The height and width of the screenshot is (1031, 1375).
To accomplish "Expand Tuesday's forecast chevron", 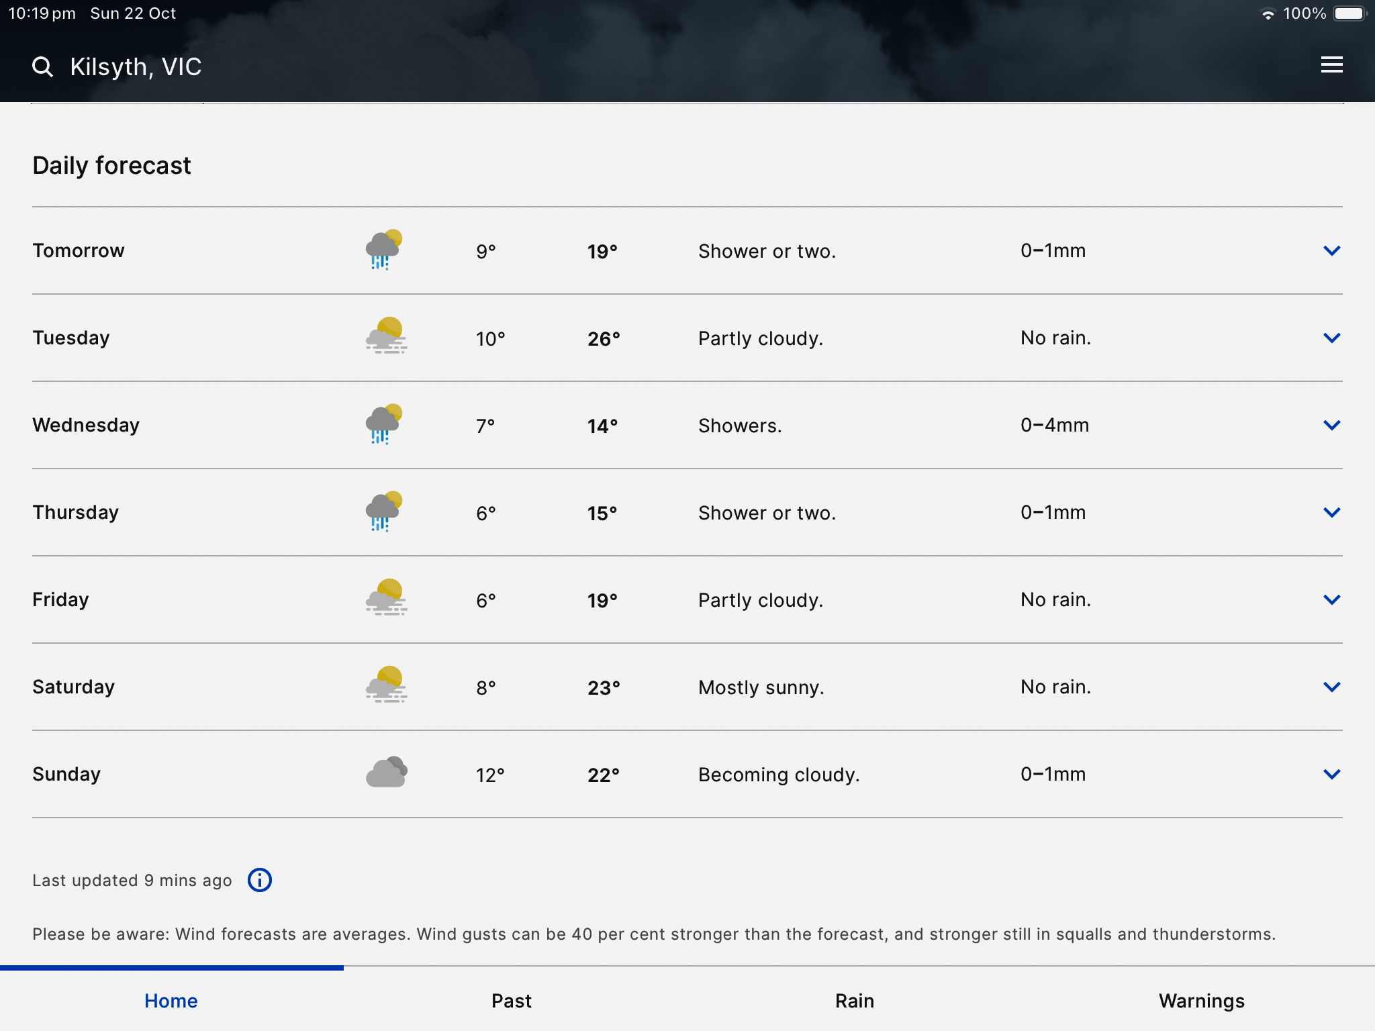I will point(1331,338).
